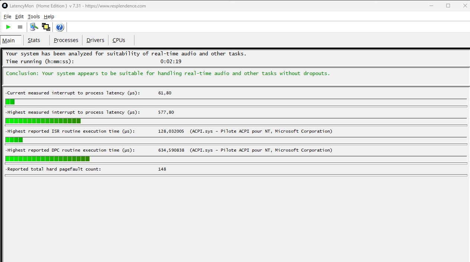Open the options tool icon

[34, 27]
